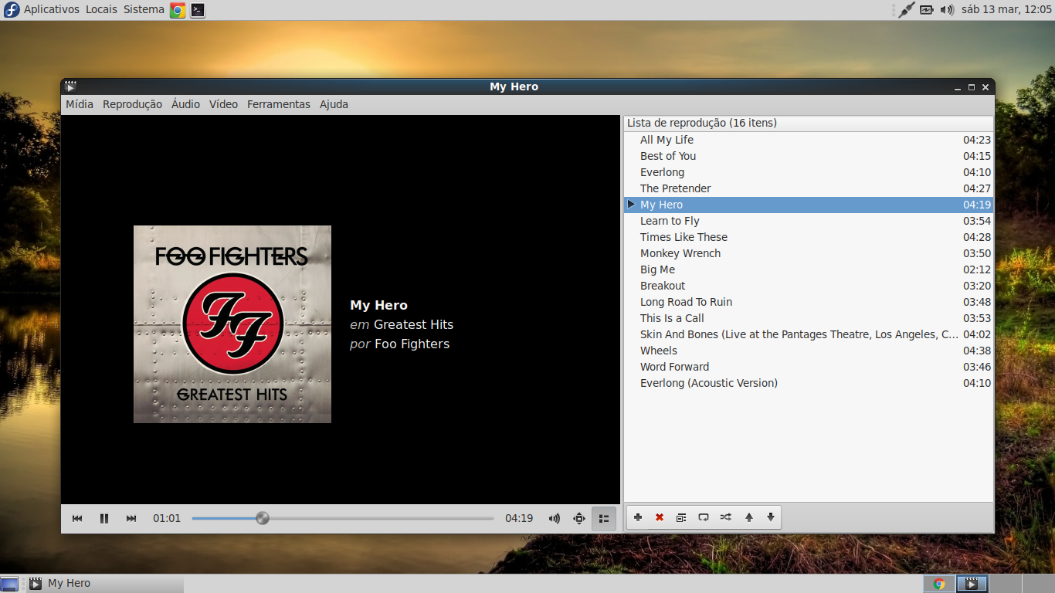Open the network connection tray icon

click(x=907, y=10)
